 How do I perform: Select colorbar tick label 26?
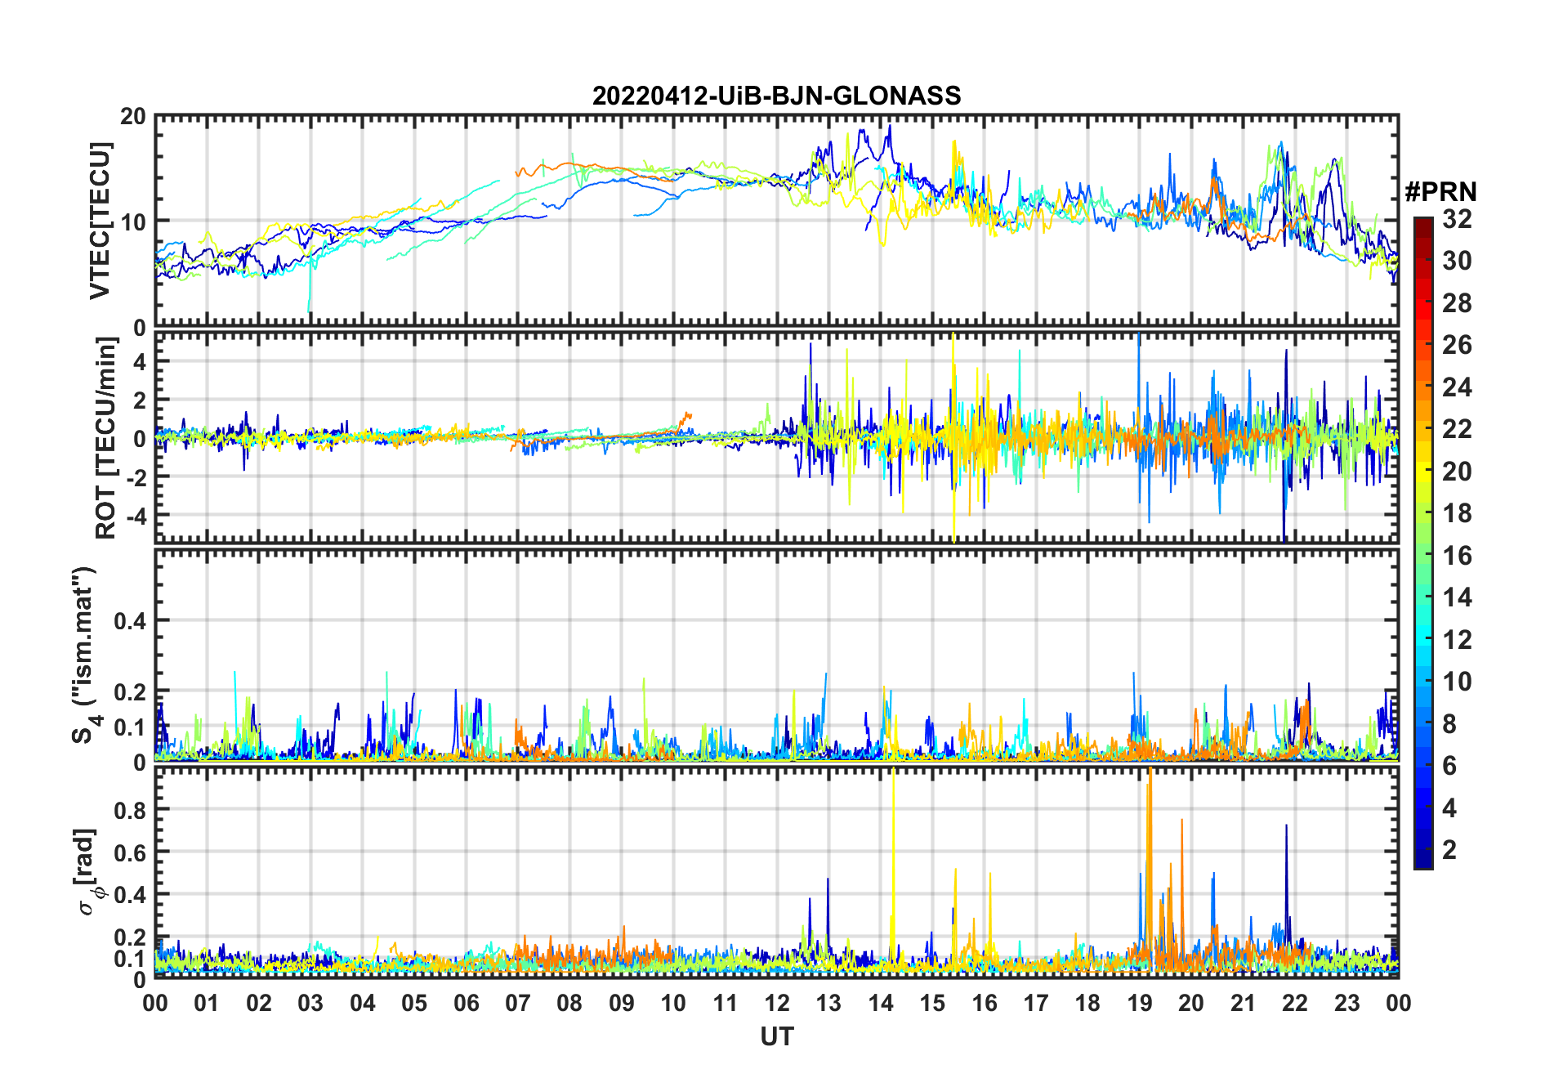click(x=1457, y=345)
